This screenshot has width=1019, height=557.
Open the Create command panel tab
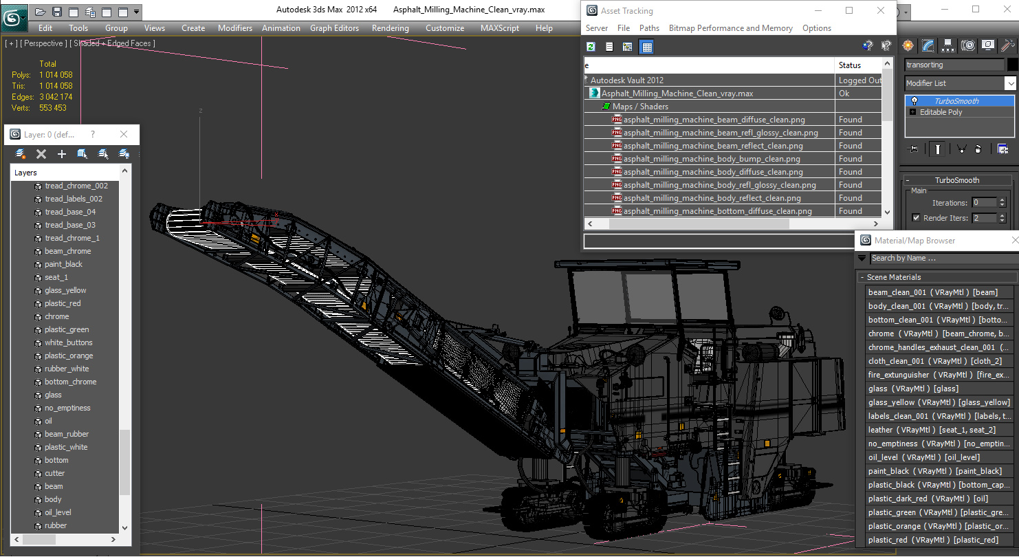click(909, 45)
